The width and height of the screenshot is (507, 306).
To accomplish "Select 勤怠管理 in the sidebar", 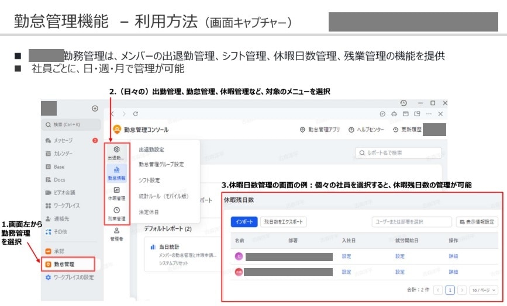I will [68, 264].
